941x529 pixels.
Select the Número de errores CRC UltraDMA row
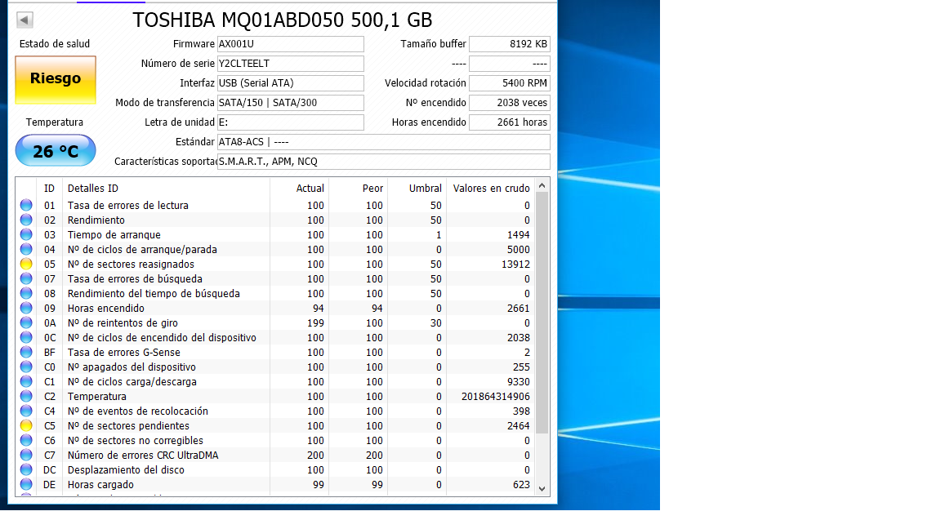click(275, 456)
